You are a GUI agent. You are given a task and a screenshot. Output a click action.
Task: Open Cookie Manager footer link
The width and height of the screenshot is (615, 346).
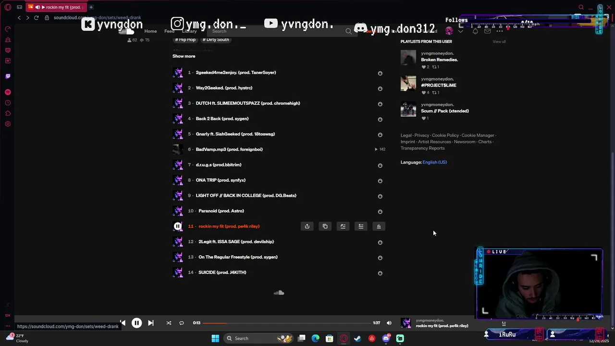(x=478, y=136)
